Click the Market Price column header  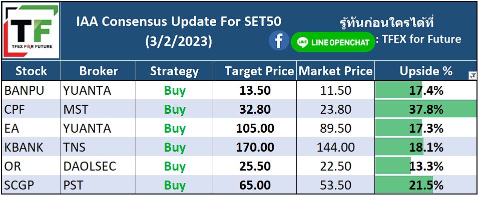pos(336,71)
